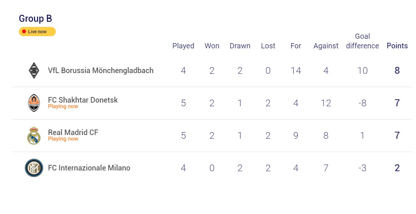Click the Live now badge

pyautogui.click(x=37, y=31)
